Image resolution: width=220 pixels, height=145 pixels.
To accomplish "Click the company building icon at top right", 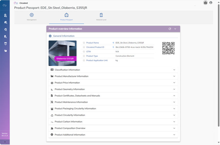I will (205, 3).
